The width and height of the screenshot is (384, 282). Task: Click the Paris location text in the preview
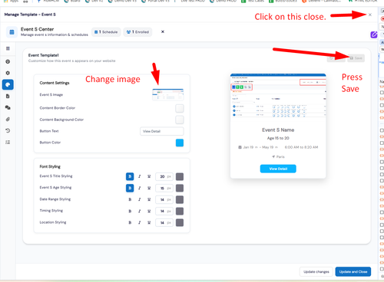[x=280, y=157]
